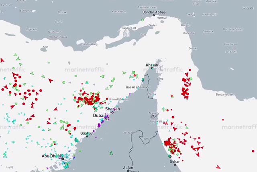Select the lone red arrow vessel south-east of Sohar
Image resolution: width=257 pixels, height=172 pixels.
click(x=218, y=166)
